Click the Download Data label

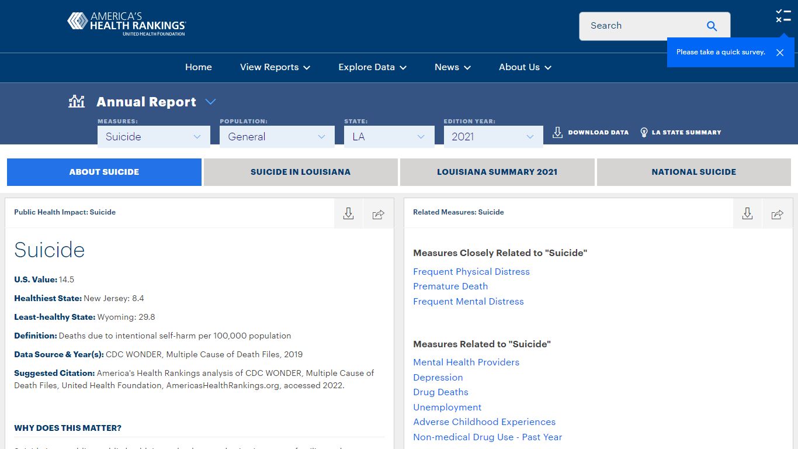click(598, 133)
